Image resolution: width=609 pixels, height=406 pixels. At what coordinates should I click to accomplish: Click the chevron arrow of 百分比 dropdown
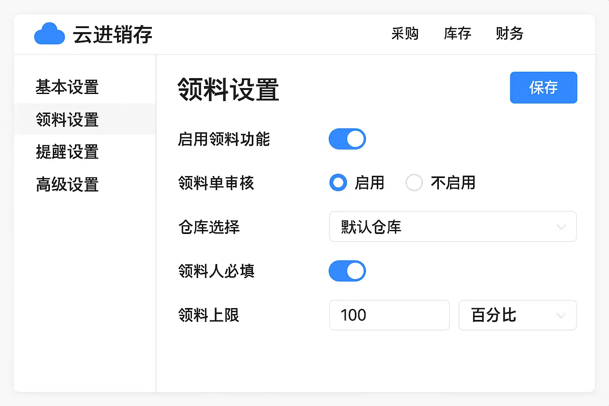[x=561, y=316]
